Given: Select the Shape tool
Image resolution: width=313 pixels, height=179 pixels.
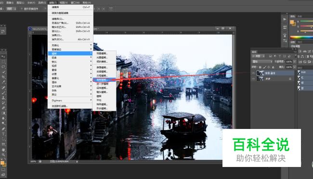Looking at the screenshot, I should click(x=3, y=144).
